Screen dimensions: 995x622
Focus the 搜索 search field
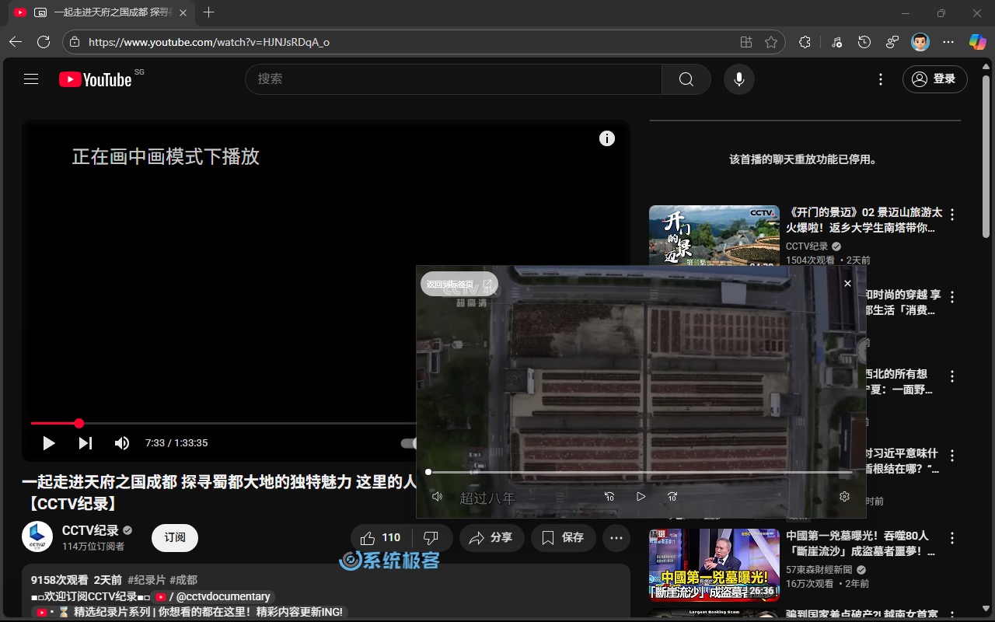point(453,79)
